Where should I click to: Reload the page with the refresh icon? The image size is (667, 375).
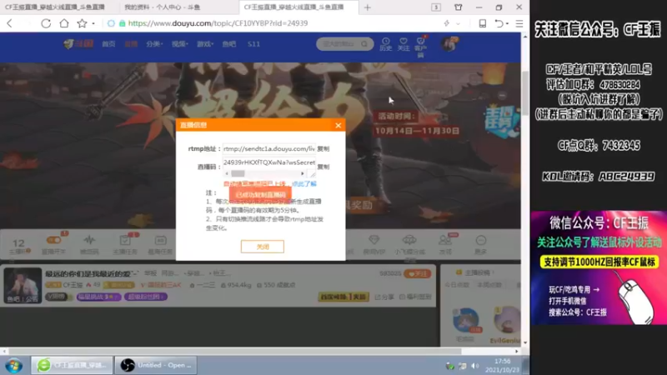(46, 23)
